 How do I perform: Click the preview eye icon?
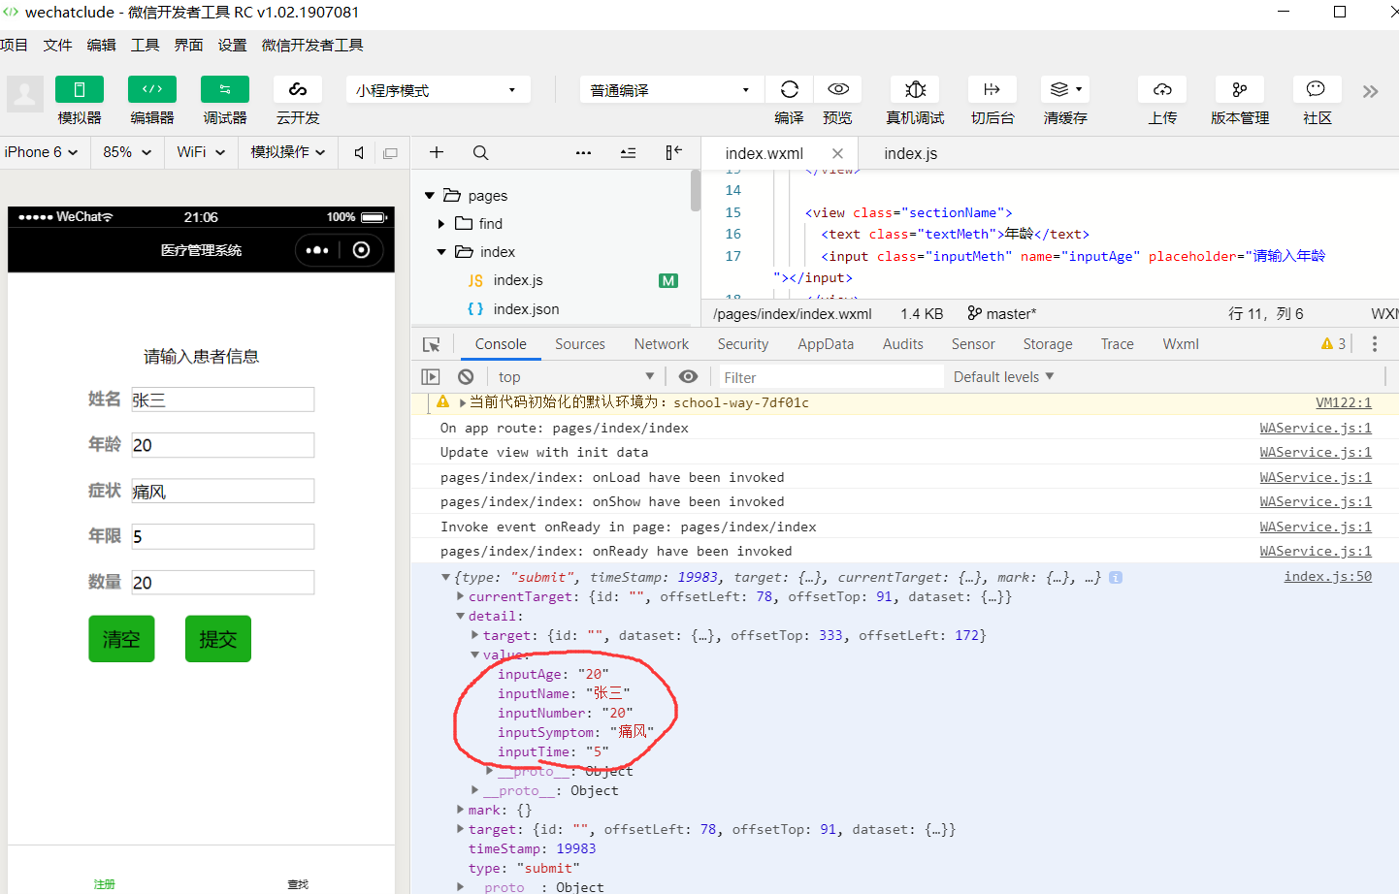pos(838,89)
